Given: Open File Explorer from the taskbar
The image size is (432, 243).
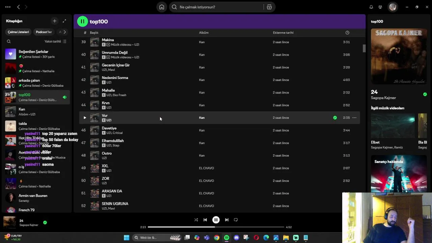Looking at the screenshot, I should coord(286,238).
